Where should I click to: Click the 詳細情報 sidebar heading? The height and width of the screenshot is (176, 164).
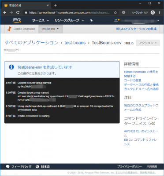[131, 64]
